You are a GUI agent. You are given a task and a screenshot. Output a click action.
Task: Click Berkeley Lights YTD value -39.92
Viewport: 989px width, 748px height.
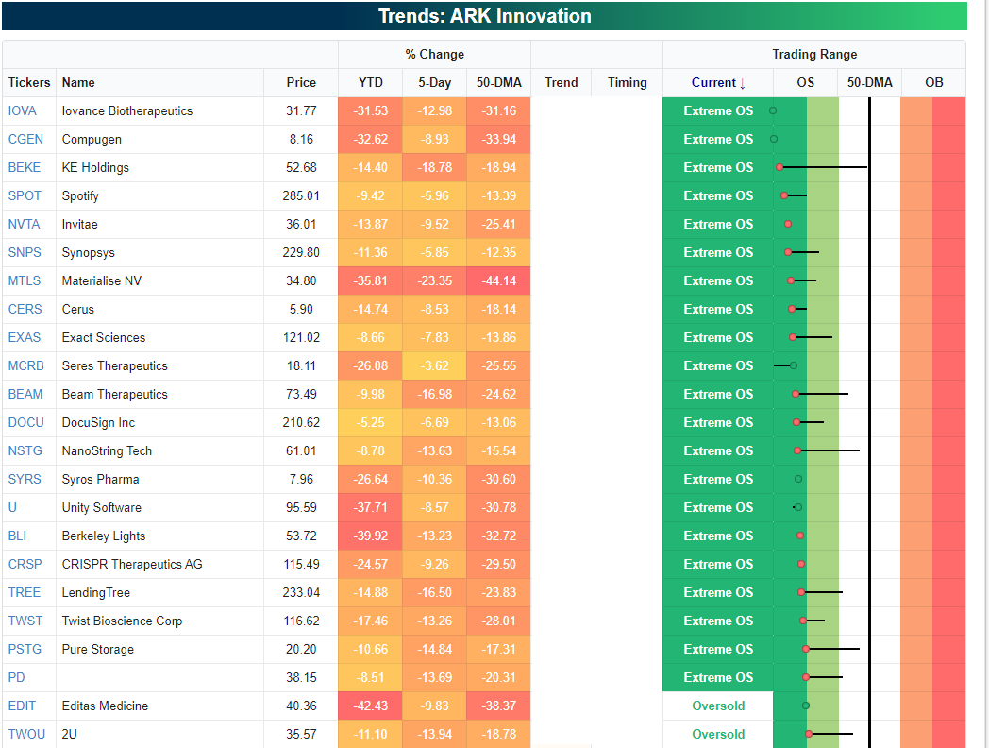(370, 535)
